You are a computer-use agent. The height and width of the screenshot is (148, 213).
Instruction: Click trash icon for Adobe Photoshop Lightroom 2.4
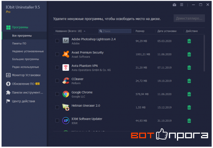(x=189, y=41)
